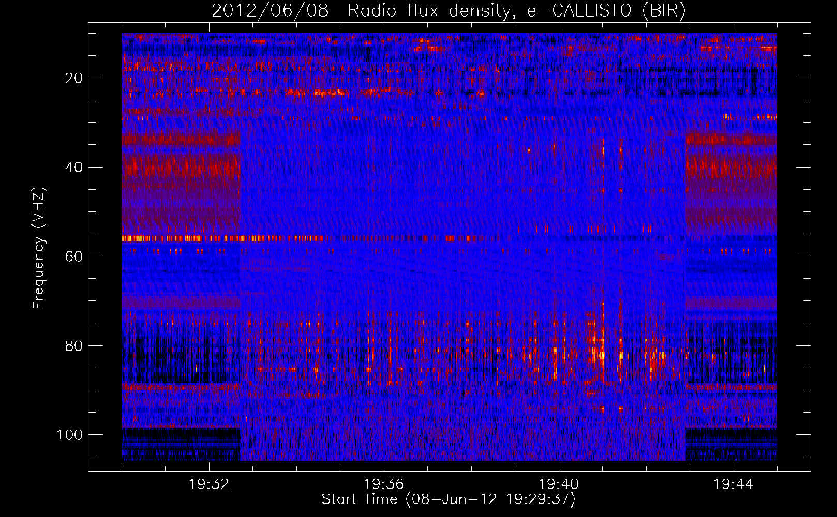Click the 'Start Time (08-Jun-12 19:29:37)' label
Viewport: 837px width, 517px height.
[449, 499]
